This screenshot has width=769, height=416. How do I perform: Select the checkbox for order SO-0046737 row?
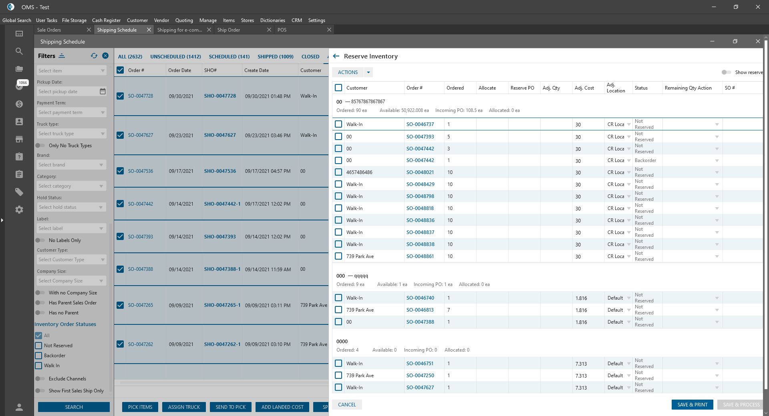pyautogui.click(x=338, y=124)
